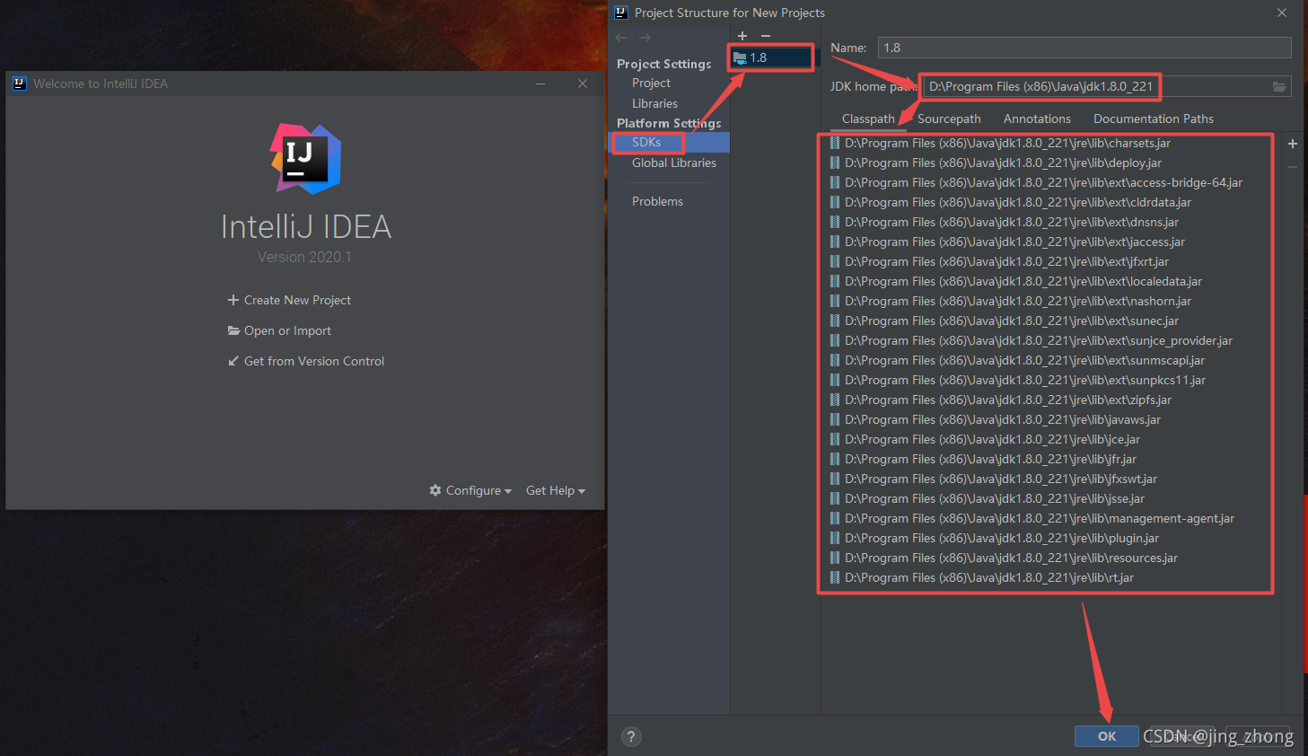
Task: Get from Version Control in Welcome window
Action: [306, 361]
